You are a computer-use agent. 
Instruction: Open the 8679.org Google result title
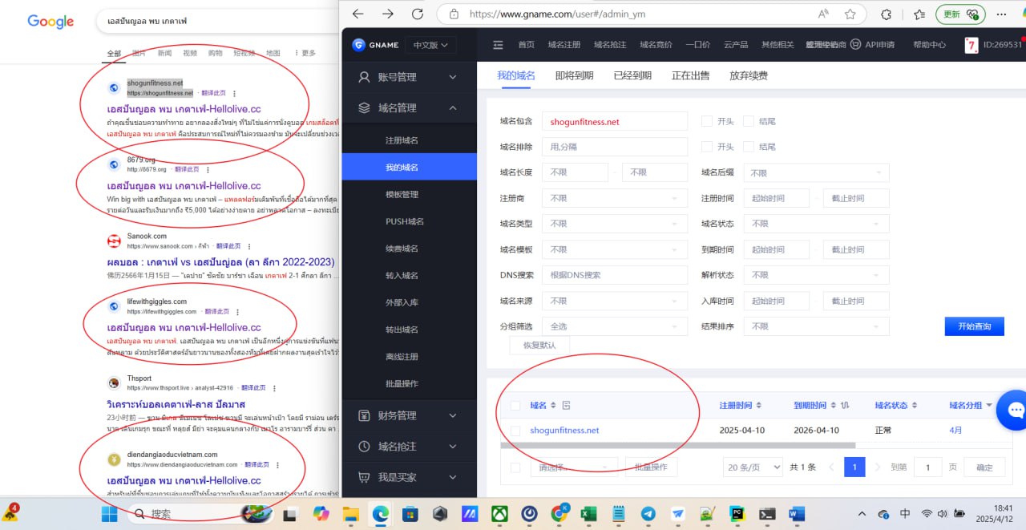coord(184,185)
